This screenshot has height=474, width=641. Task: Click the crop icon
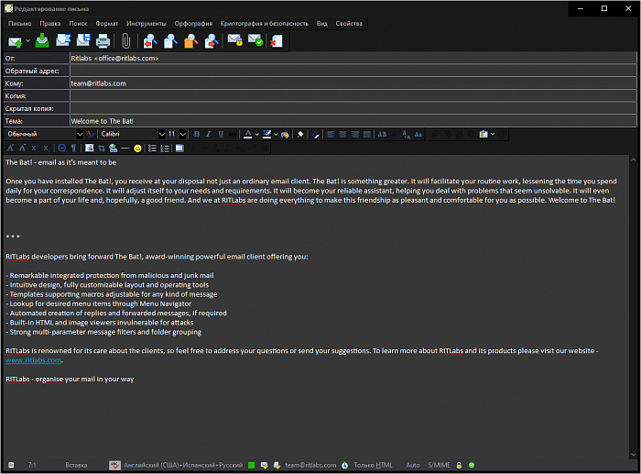coord(102,148)
